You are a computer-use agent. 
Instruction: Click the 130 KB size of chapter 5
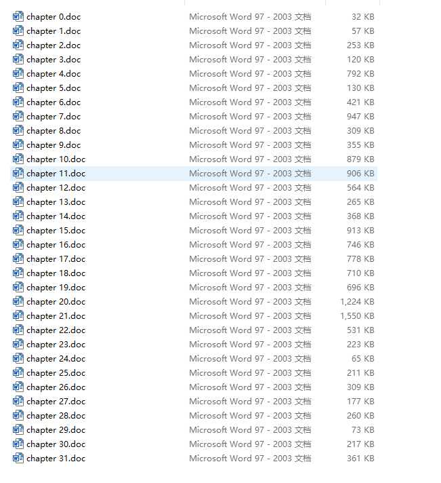tap(361, 88)
